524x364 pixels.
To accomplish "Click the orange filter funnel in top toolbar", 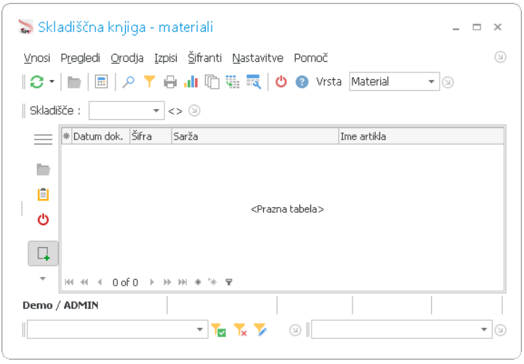I will tap(150, 82).
